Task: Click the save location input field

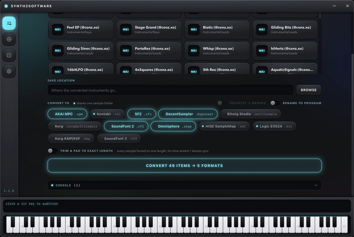Action: (170, 90)
